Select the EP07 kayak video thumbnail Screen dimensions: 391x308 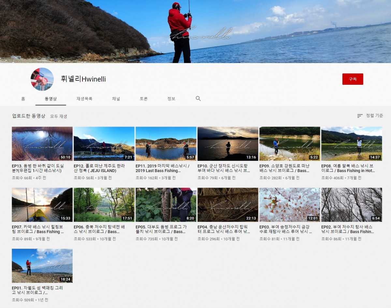42,205
